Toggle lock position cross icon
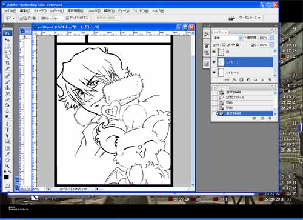The width and height of the screenshot is (303, 220). coord(233,45)
